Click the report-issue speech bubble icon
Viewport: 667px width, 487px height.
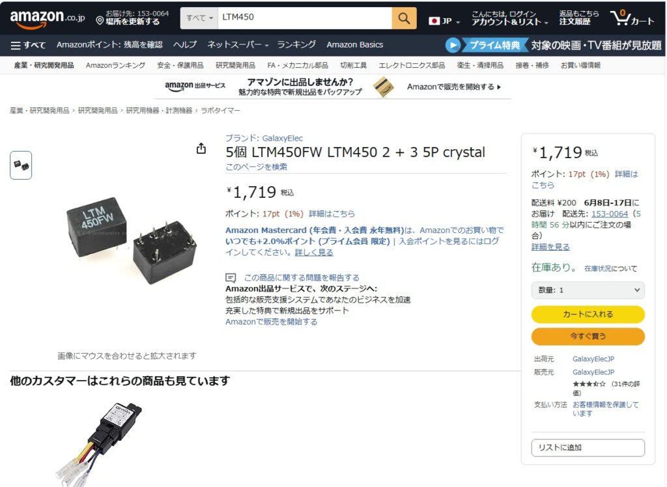click(231, 278)
